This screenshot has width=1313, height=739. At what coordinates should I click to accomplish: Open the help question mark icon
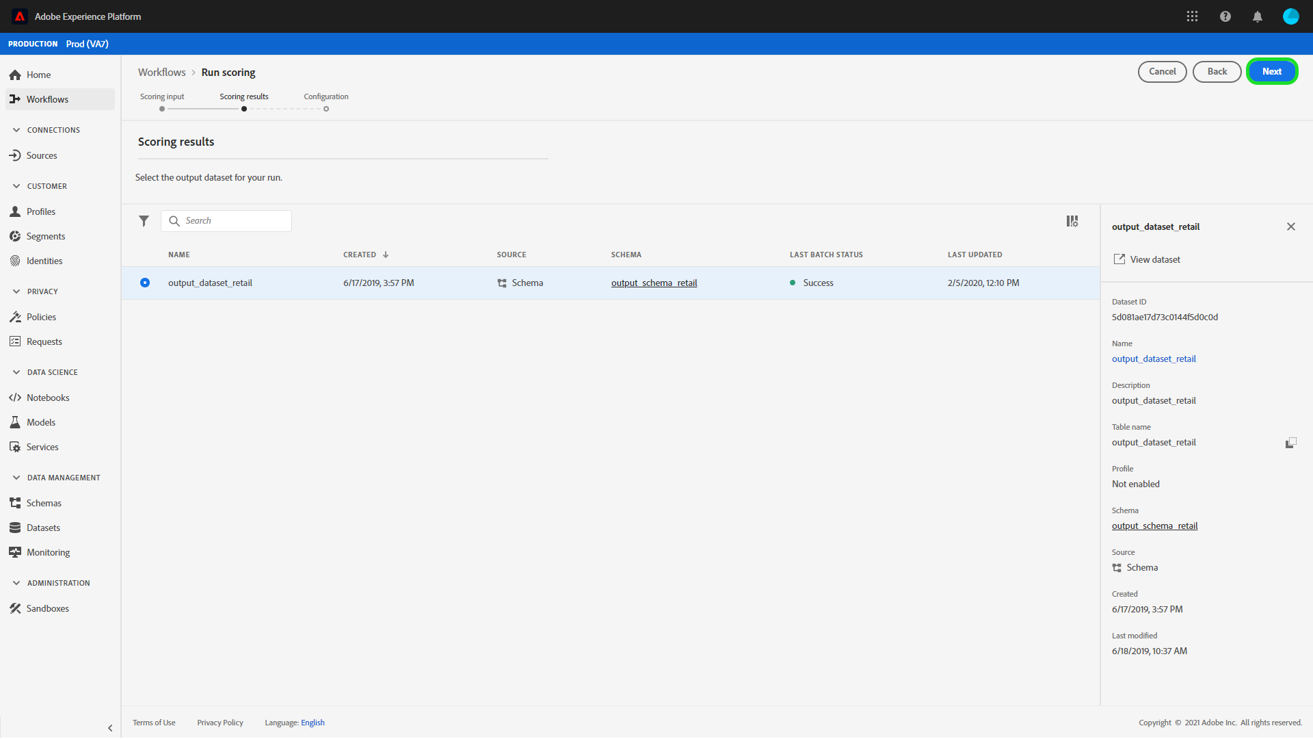coord(1225,16)
